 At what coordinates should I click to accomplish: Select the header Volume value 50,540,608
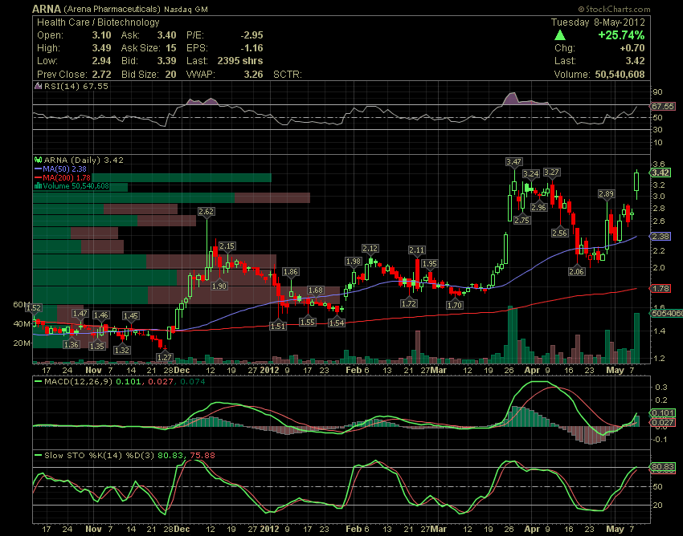point(620,75)
